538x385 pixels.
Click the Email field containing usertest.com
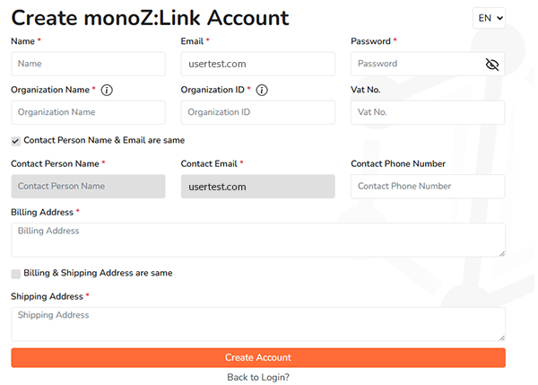tap(257, 64)
